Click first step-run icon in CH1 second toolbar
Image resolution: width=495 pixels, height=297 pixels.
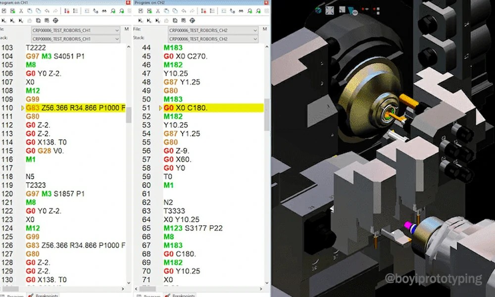pyautogui.click(x=4, y=20)
